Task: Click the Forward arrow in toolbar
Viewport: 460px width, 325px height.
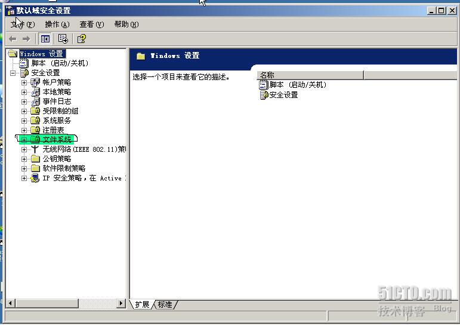Action: (26, 39)
